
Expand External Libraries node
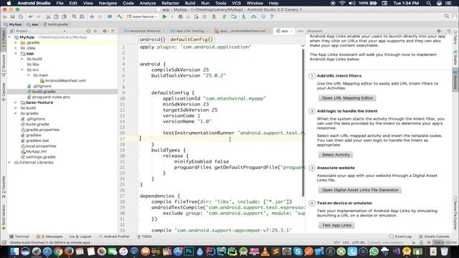coord(9,163)
